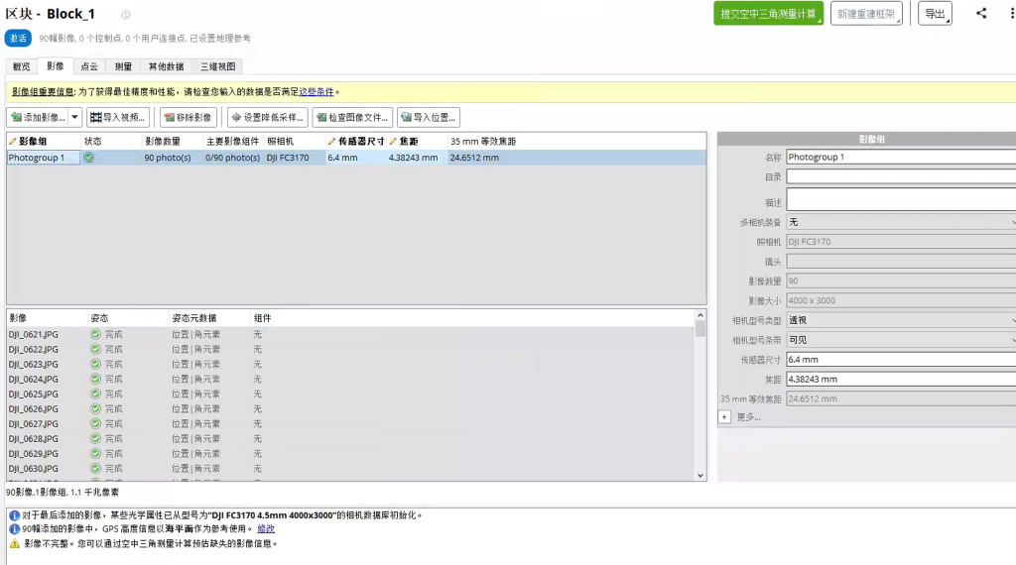Click the 添加影像 (add images) button
This screenshot has width=1016, height=565.
pos(39,117)
